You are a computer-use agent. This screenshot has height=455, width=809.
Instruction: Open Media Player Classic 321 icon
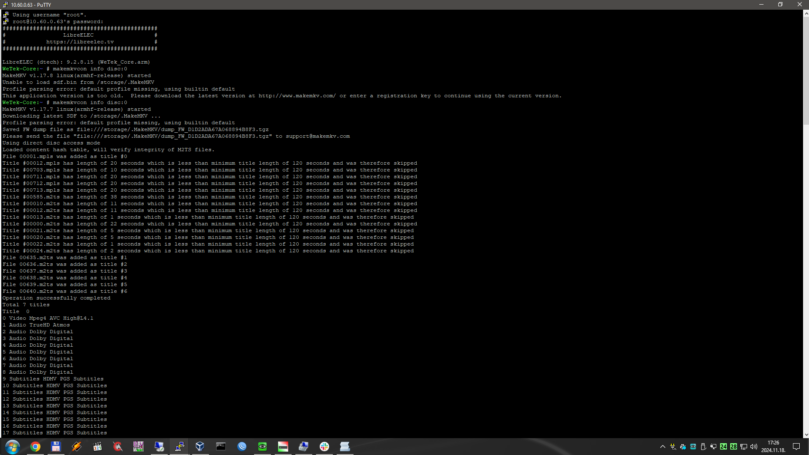coord(97,447)
